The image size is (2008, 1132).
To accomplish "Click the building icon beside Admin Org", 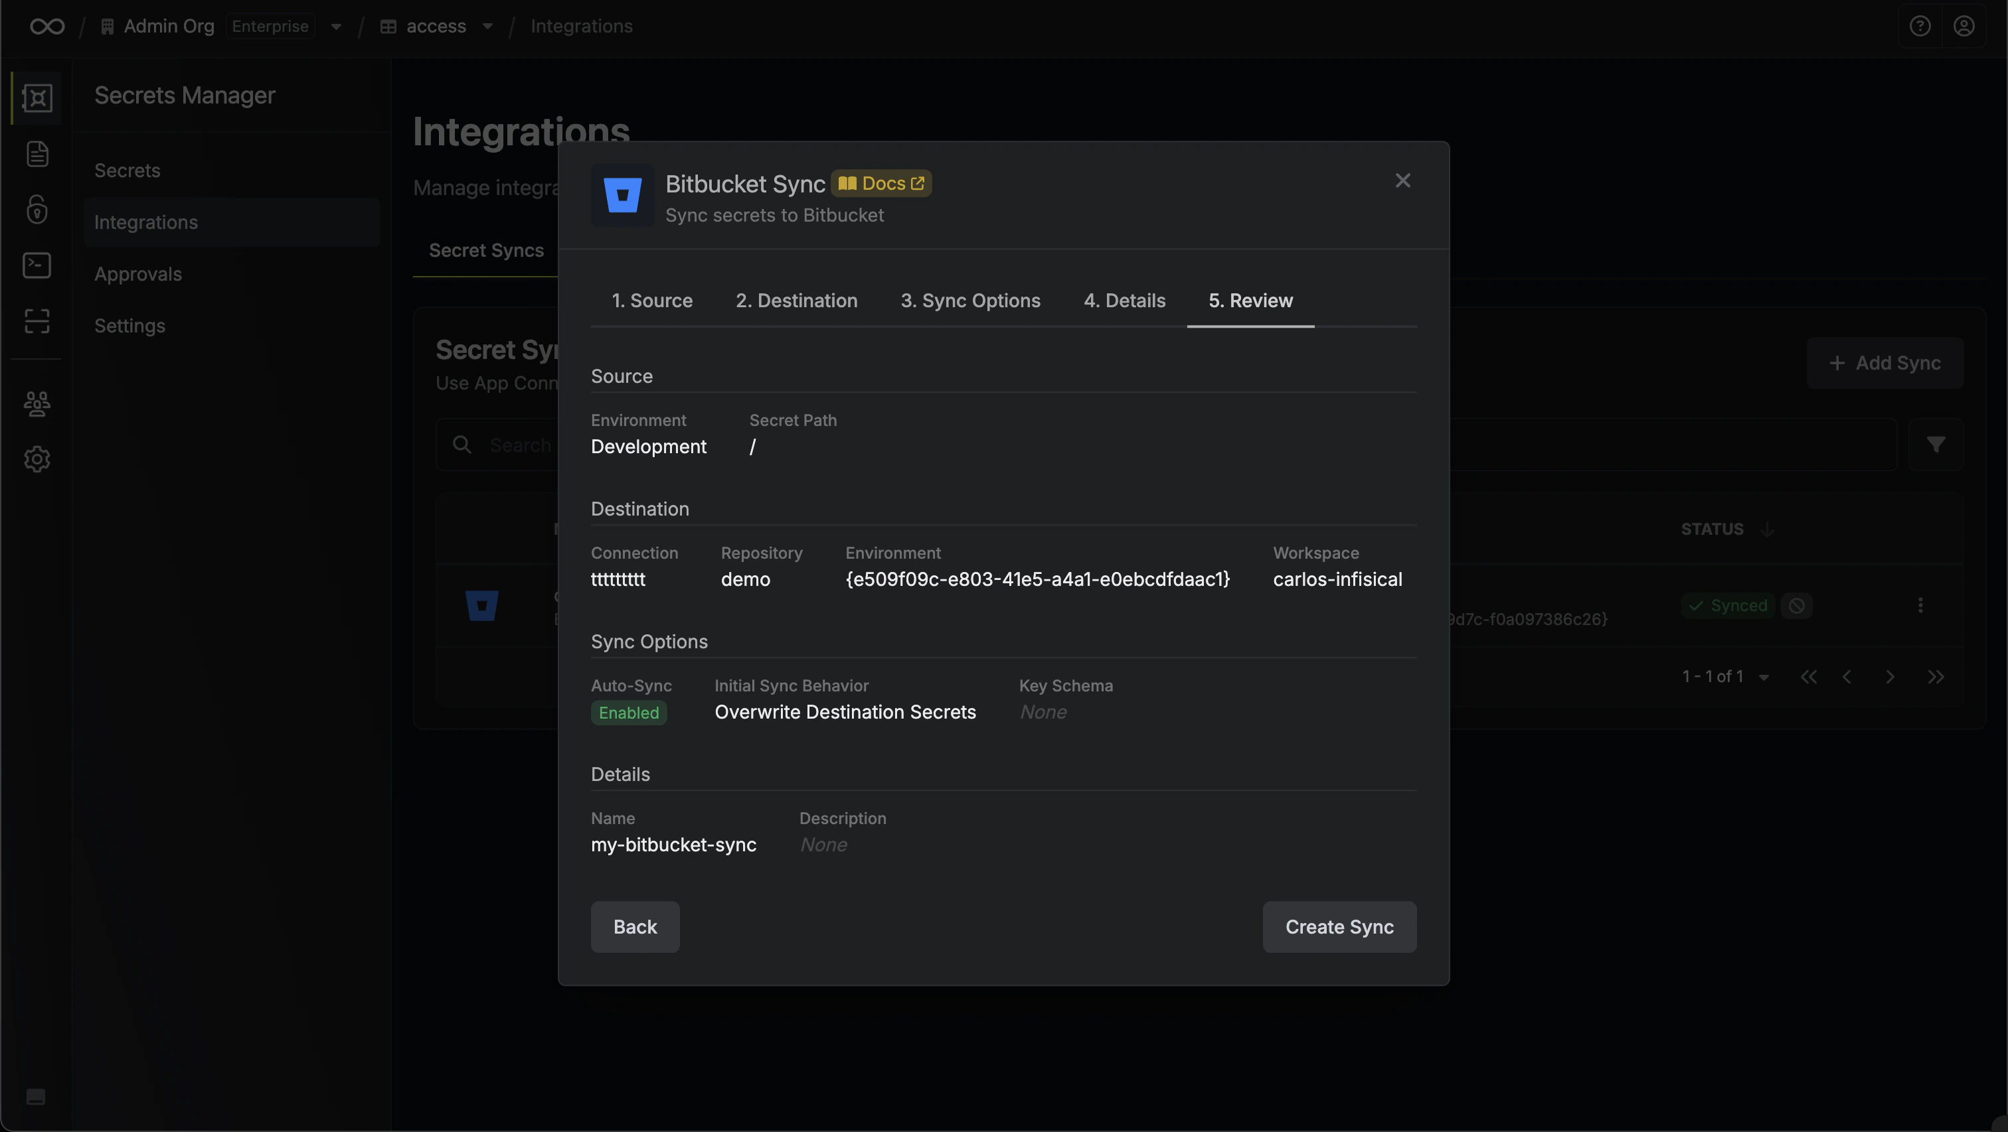I will 108,27.
